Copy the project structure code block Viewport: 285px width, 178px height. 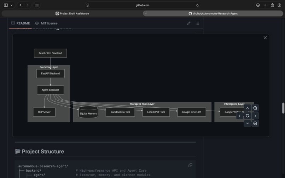pyautogui.click(x=190, y=165)
